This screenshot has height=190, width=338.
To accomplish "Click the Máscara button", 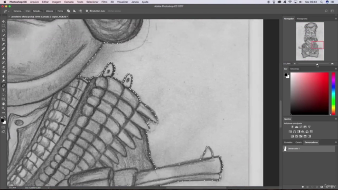I will pos(49,11).
